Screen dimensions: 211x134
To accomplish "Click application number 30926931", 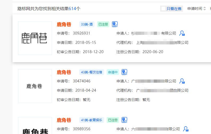I will pyautogui.click(x=81, y=33).
